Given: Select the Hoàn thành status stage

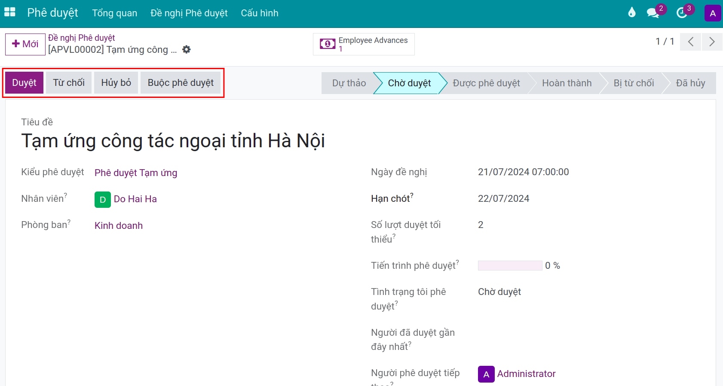Looking at the screenshot, I should coord(567,83).
